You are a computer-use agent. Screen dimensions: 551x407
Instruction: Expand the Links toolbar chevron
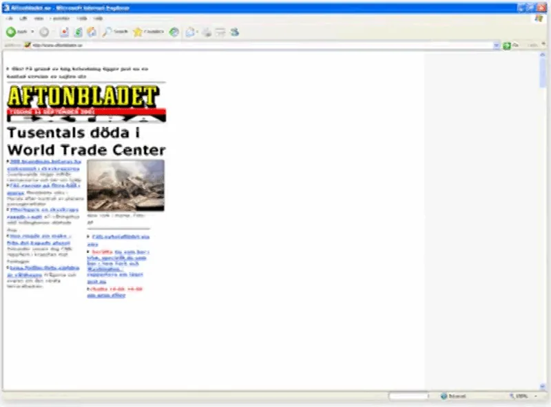point(543,44)
